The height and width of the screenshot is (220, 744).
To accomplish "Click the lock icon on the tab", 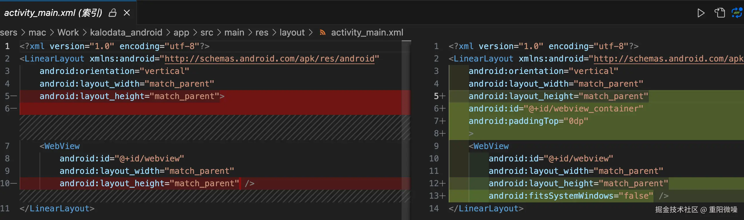I will point(112,13).
